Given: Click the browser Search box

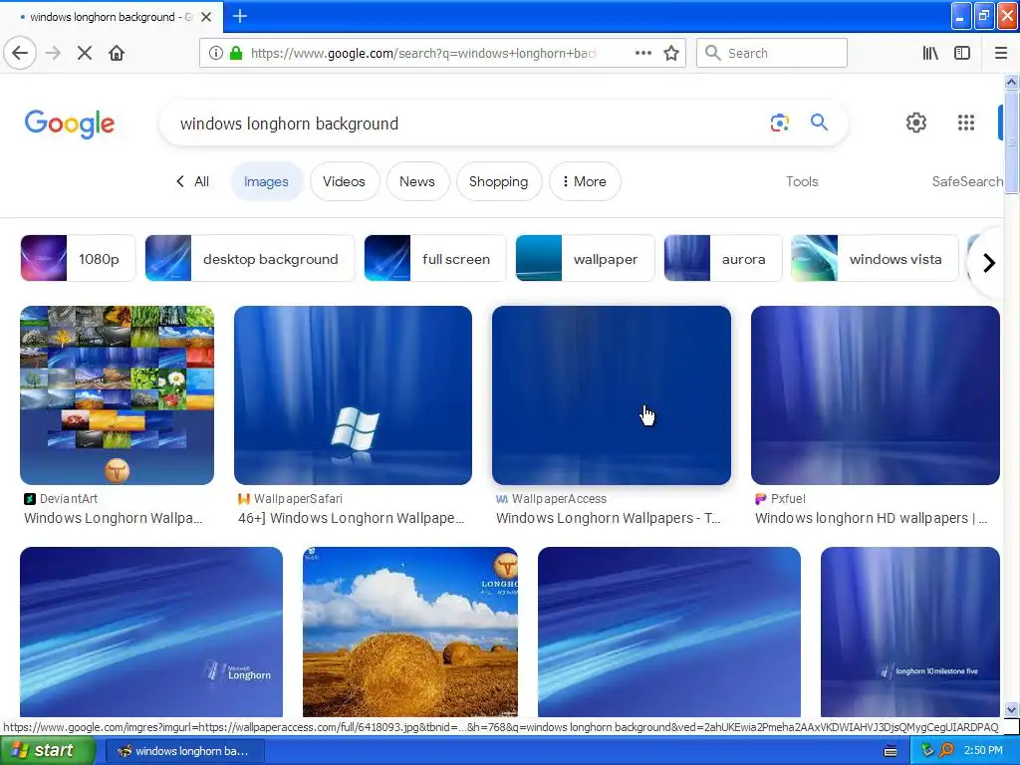Looking at the screenshot, I should (x=772, y=53).
